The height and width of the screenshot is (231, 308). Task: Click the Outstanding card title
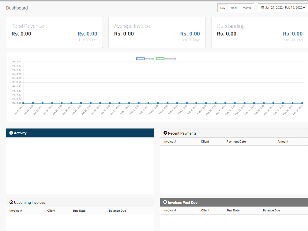click(231, 26)
